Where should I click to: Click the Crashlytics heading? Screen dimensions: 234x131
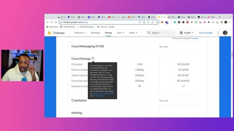point(79,100)
